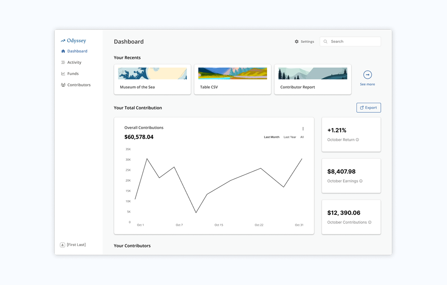
Task: Click the search magnifier icon
Action: 325,41
